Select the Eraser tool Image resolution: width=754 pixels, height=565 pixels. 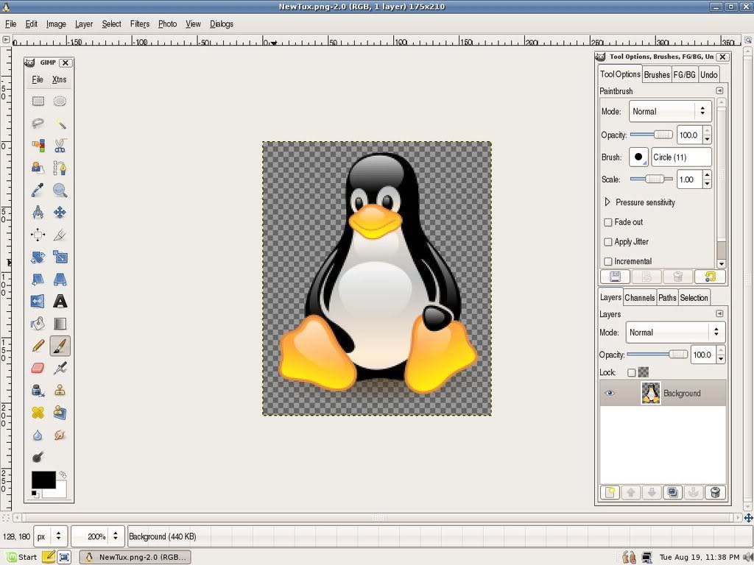coord(38,368)
